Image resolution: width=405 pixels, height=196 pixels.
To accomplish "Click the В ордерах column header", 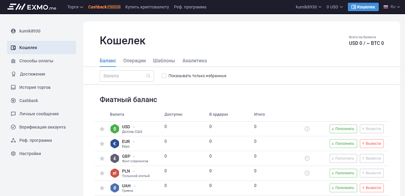I will click(219, 114).
